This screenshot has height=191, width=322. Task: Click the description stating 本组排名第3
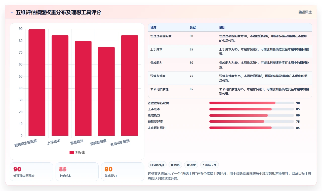click(264, 92)
